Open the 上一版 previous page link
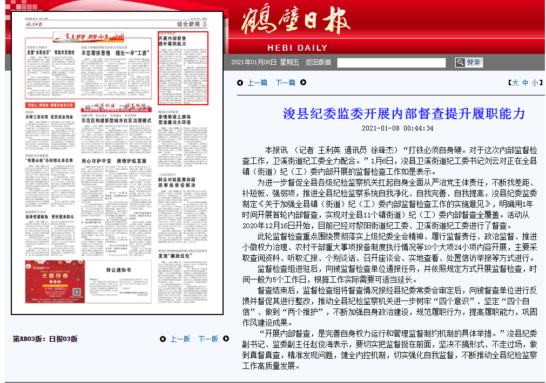The image size is (546, 383). [180, 339]
